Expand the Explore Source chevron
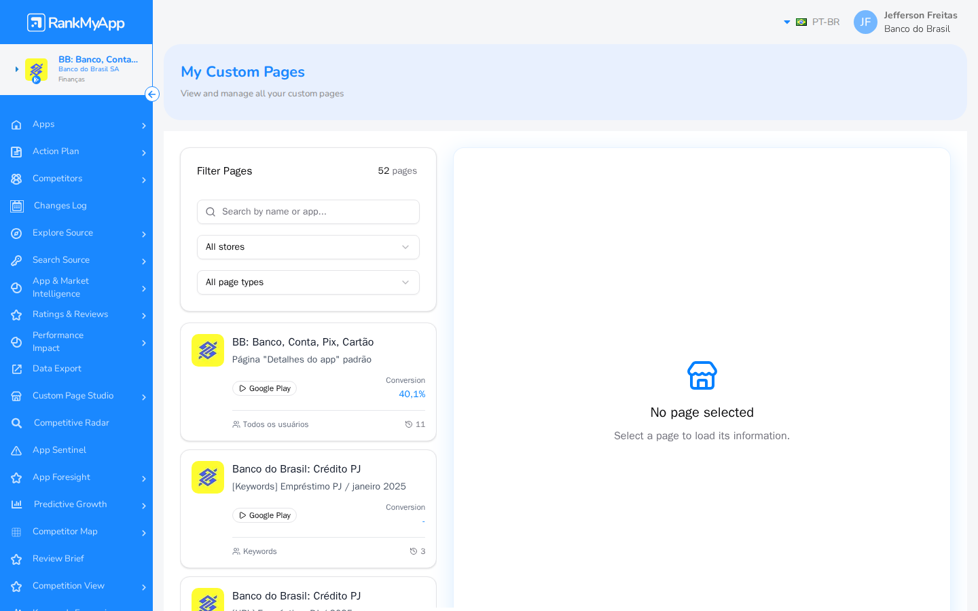 pos(144,234)
